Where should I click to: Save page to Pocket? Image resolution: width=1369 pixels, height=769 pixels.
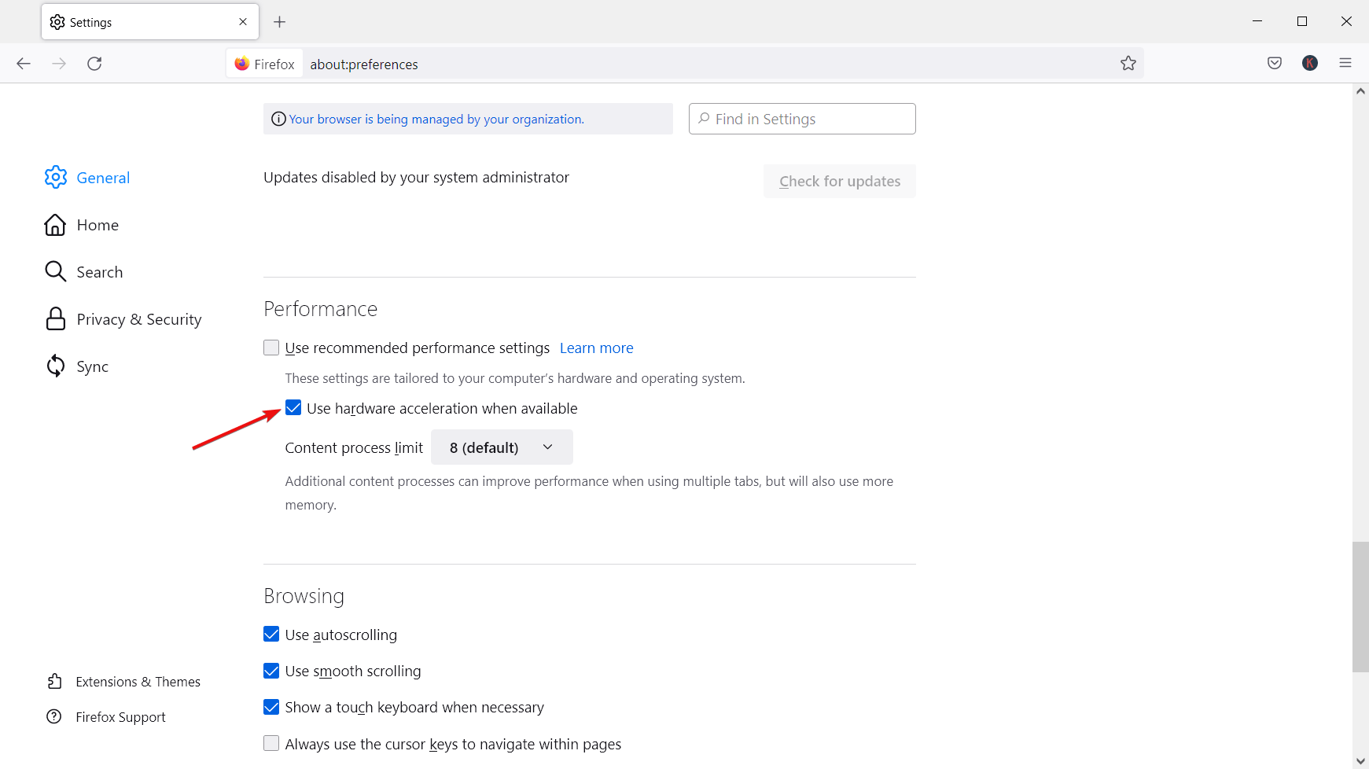(x=1274, y=63)
